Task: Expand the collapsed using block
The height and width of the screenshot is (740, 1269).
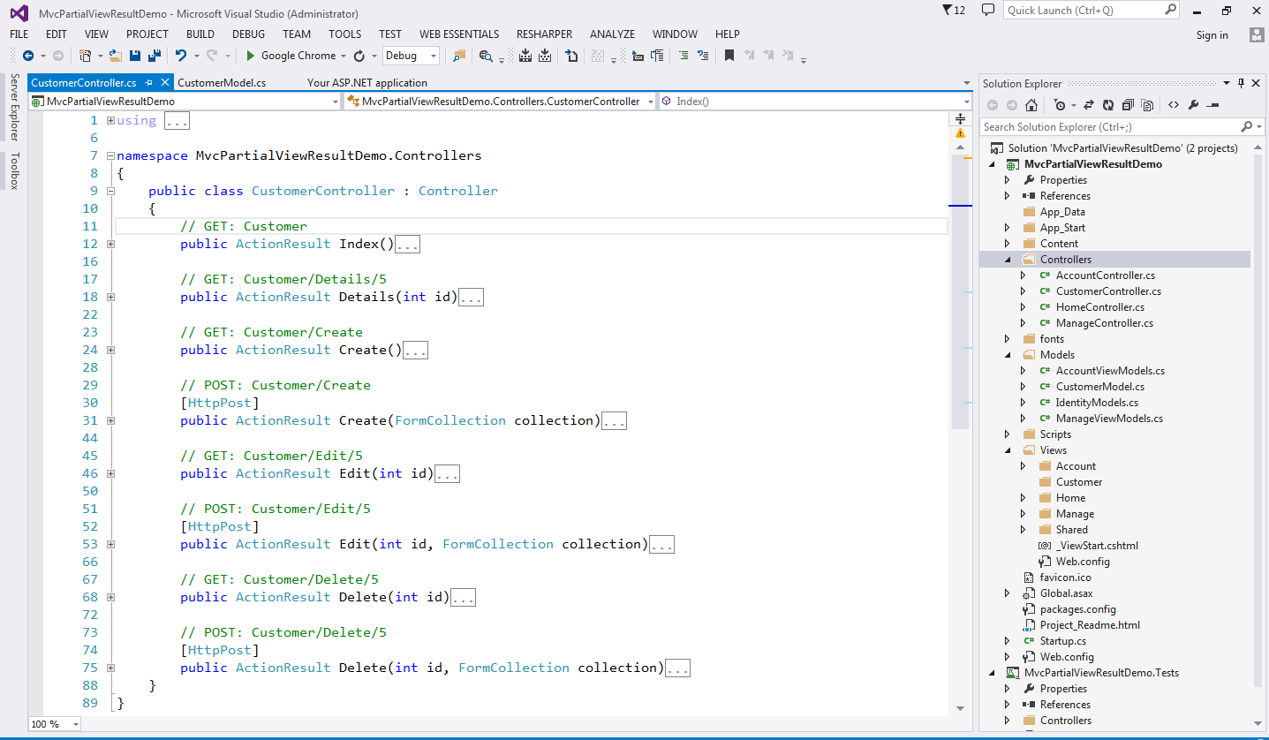Action: point(110,120)
